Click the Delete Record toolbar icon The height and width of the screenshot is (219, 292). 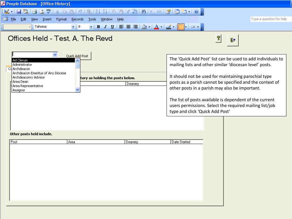159,11
